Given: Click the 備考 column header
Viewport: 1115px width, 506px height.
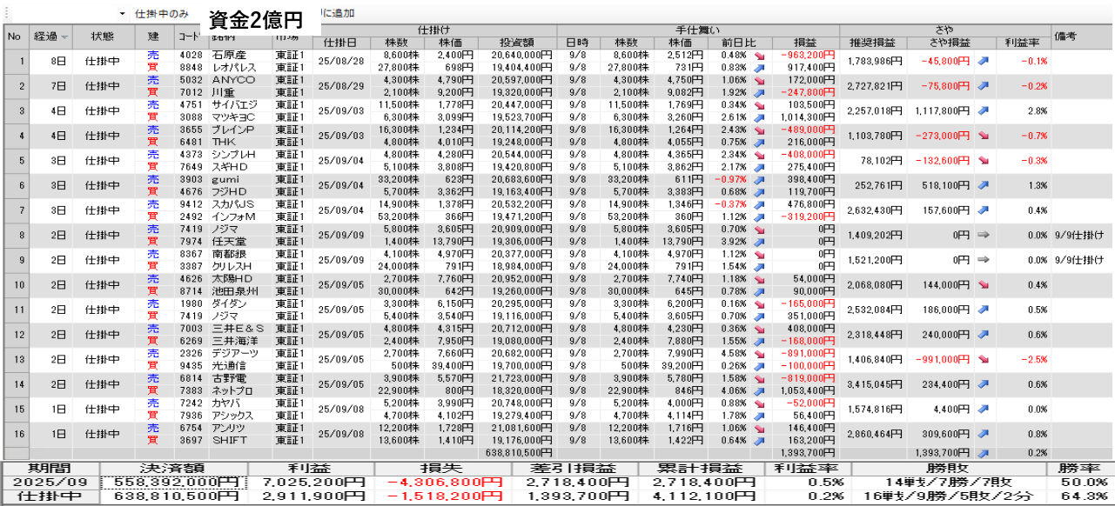Looking at the screenshot, I should 1066,37.
